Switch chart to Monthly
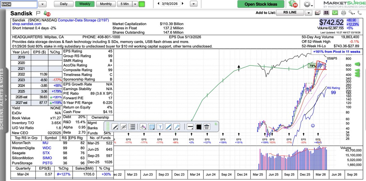The height and width of the screenshot is (181, 366). 106,4
